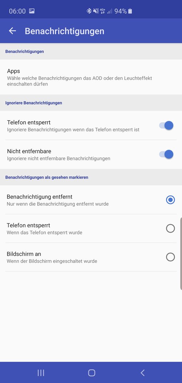
Task: Tap the muted vibrate status icon
Action: (x=96, y=11)
